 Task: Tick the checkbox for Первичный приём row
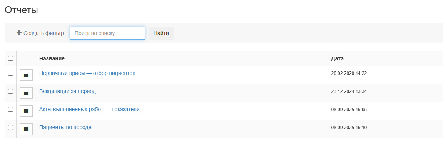click(10, 73)
